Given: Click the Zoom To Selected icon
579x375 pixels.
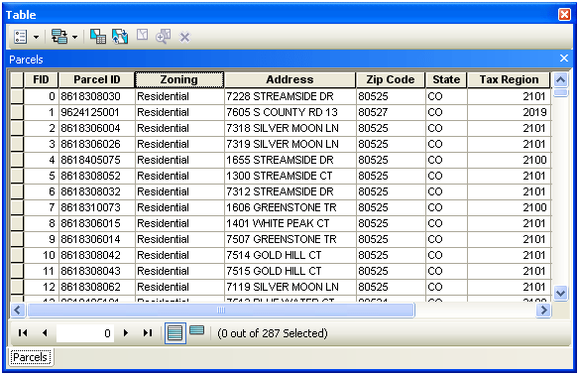Looking at the screenshot, I should point(163,36).
